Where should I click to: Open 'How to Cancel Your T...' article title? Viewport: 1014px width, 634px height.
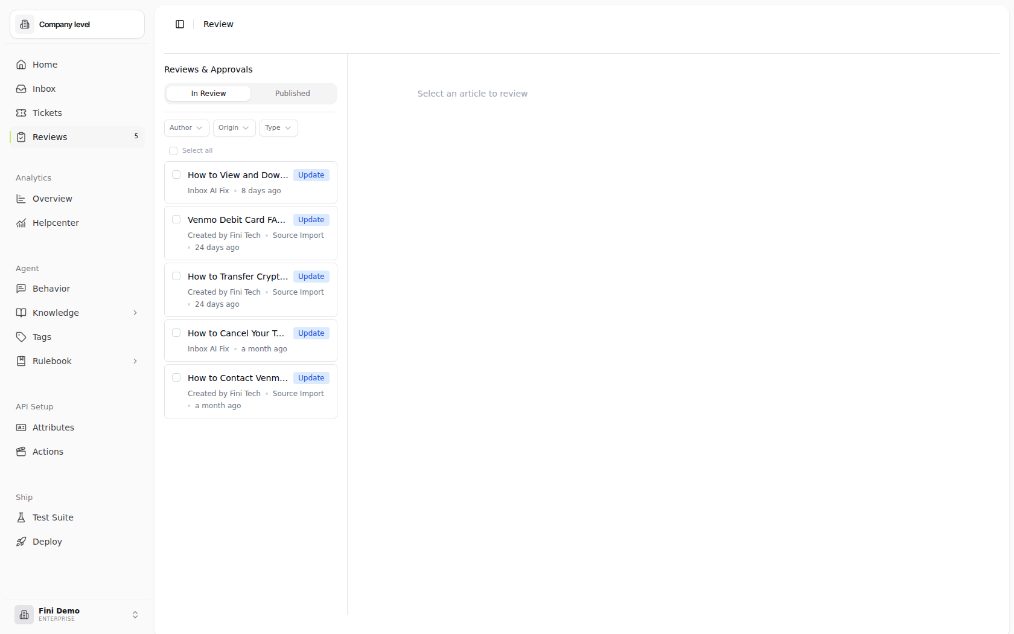click(x=236, y=333)
